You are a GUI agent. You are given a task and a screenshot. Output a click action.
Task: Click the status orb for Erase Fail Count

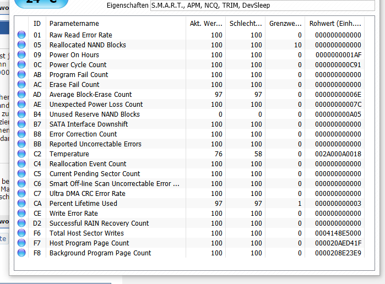21,84
